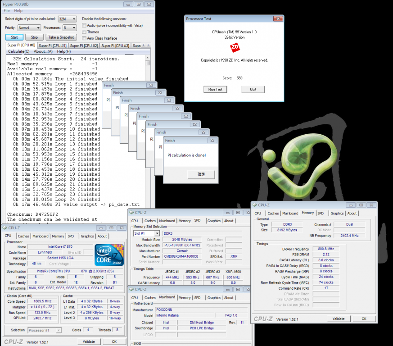The image size is (393, 346).
Task: Click the Super PI output vertical scrollbar
Action: (148, 135)
